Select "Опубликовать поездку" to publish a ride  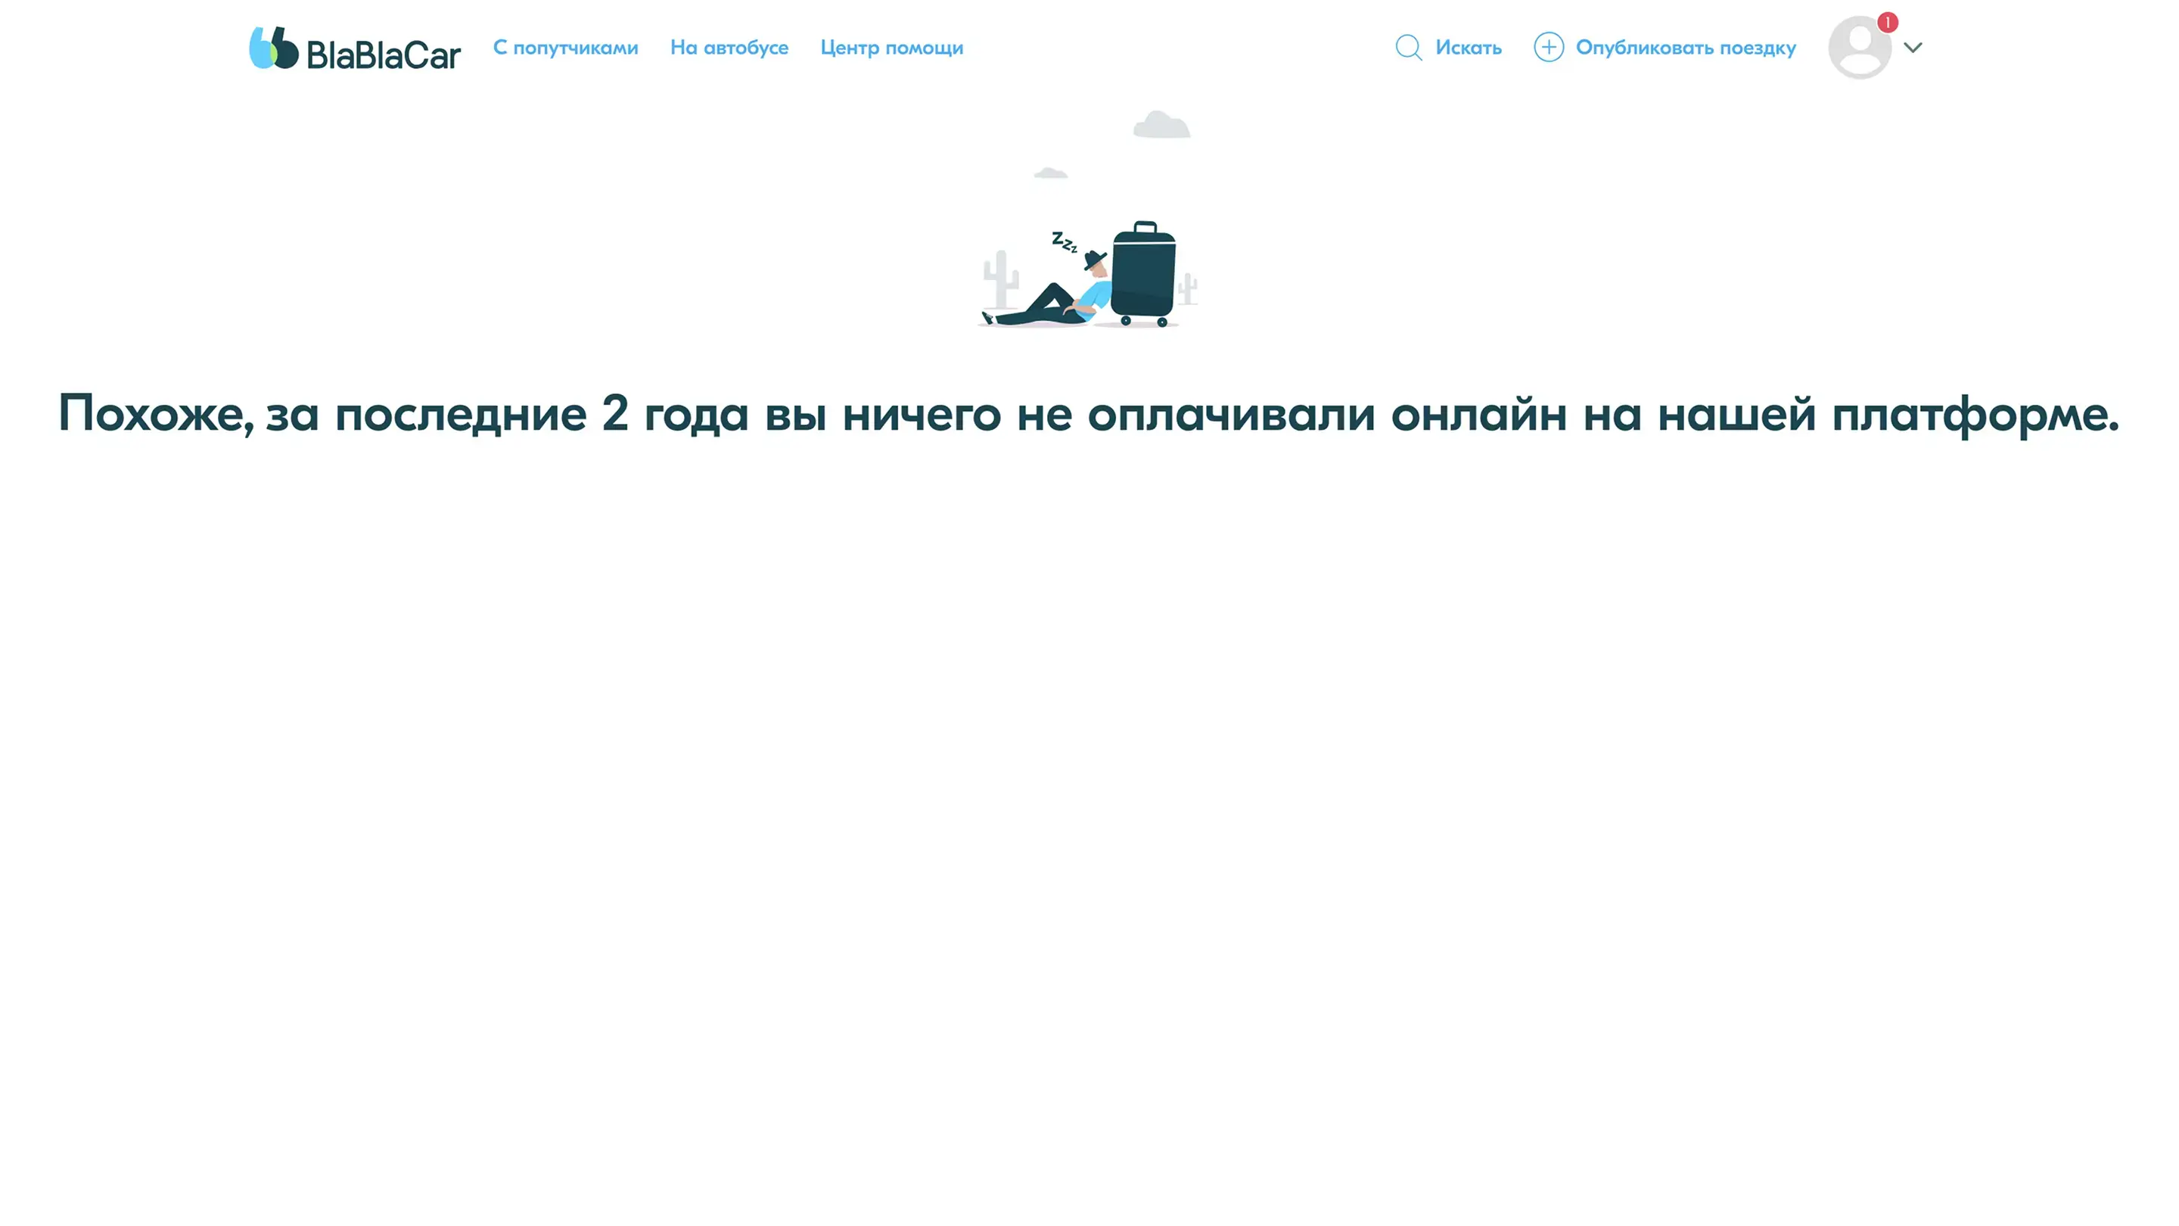[1685, 48]
